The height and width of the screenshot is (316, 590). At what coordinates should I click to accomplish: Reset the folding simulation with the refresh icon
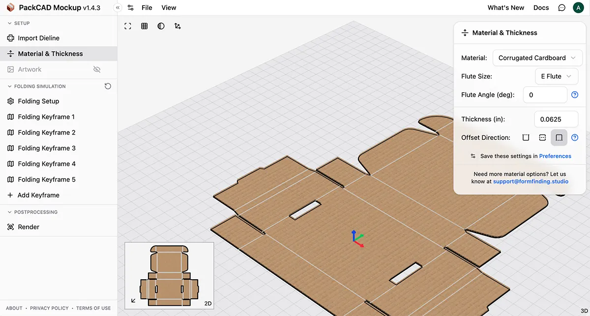(x=108, y=86)
